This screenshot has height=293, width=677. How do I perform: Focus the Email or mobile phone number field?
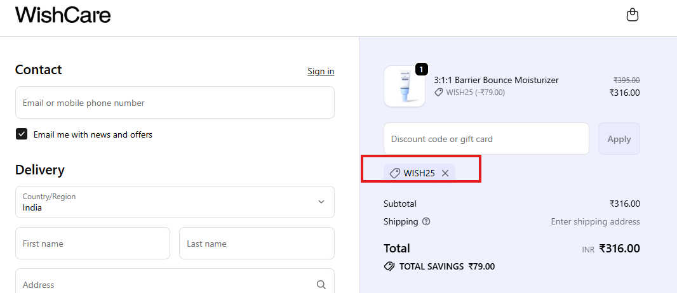coord(175,103)
